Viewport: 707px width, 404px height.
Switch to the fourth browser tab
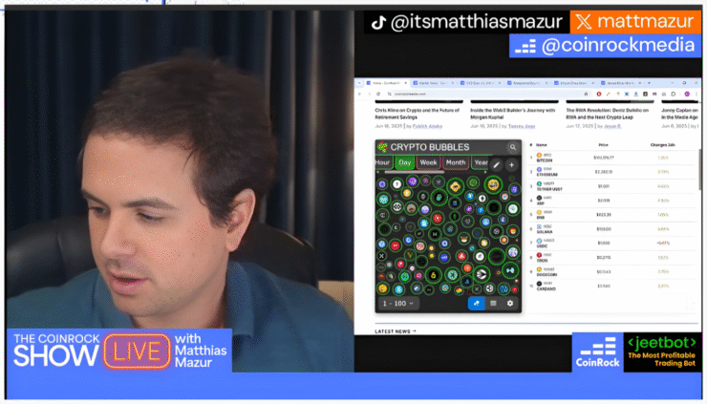(x=527, y=83)
